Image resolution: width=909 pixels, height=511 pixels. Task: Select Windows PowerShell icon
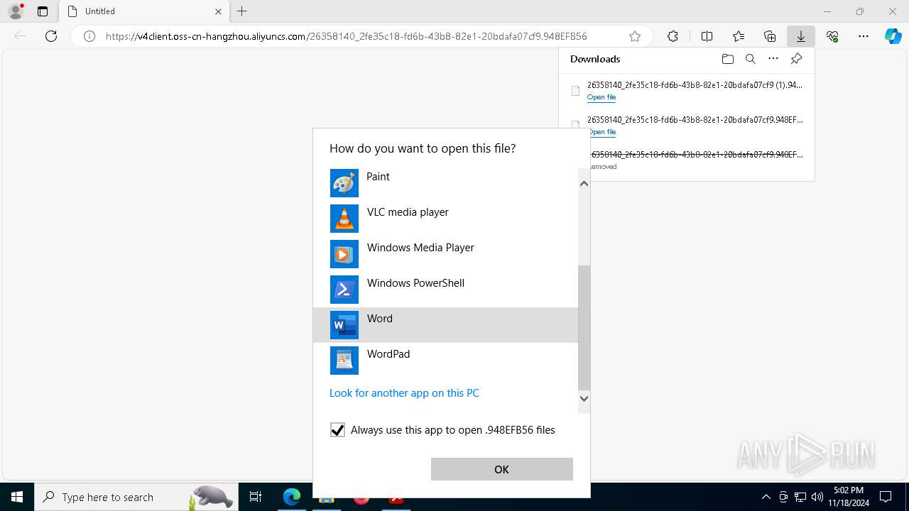344,290
